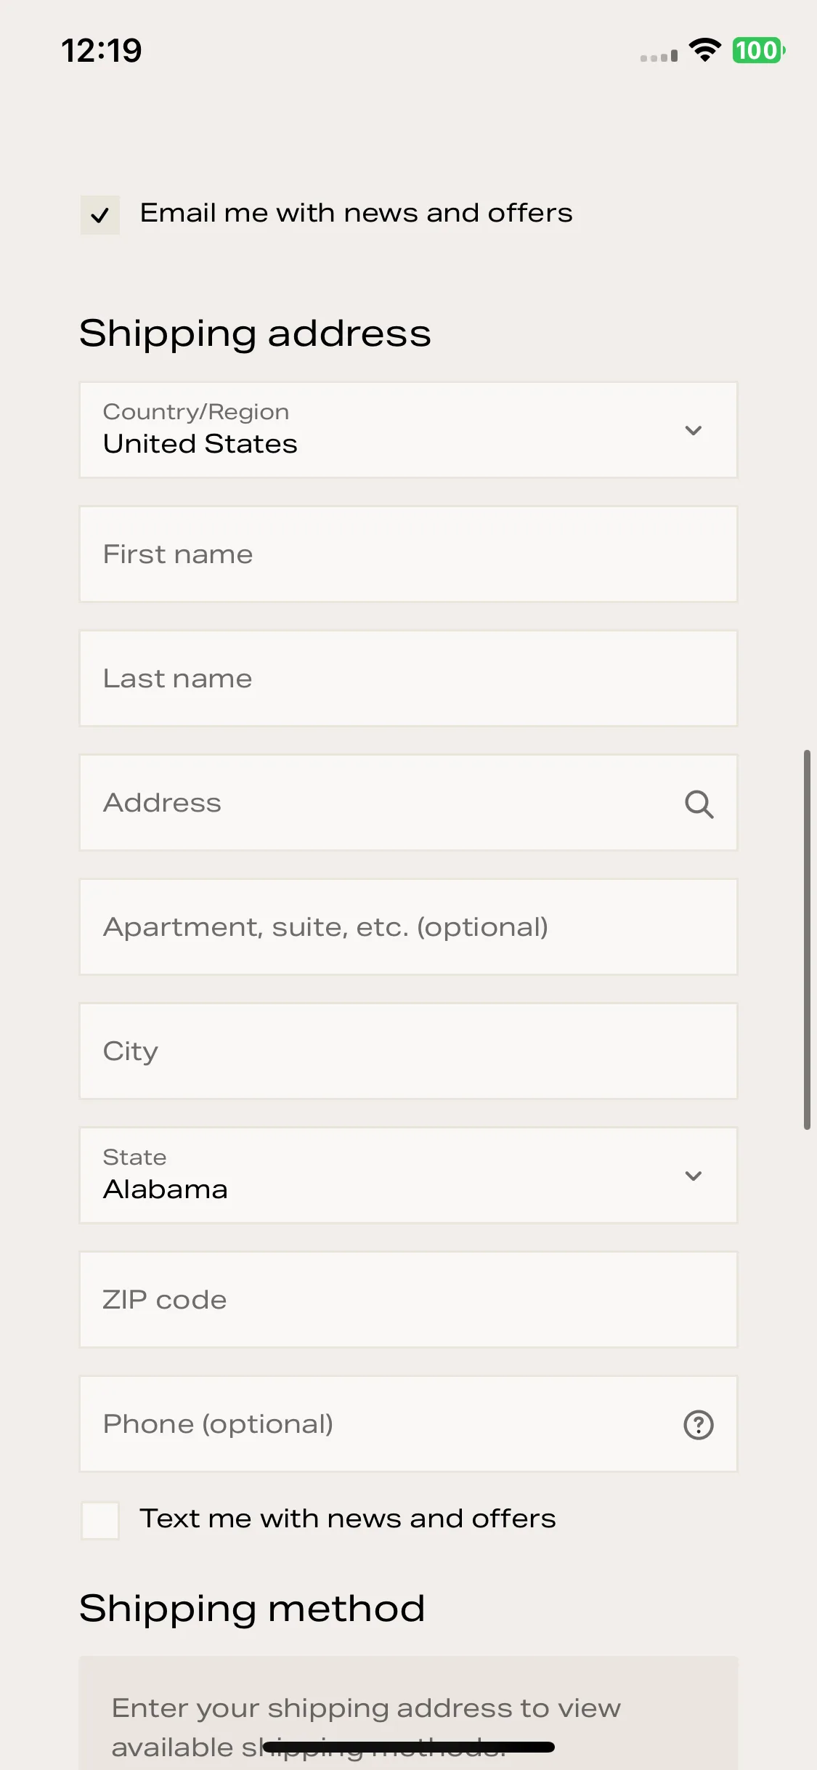Screen dimensions: 817x1770
Task: Tap the phone field help question icon
Action: (699, 1424)
